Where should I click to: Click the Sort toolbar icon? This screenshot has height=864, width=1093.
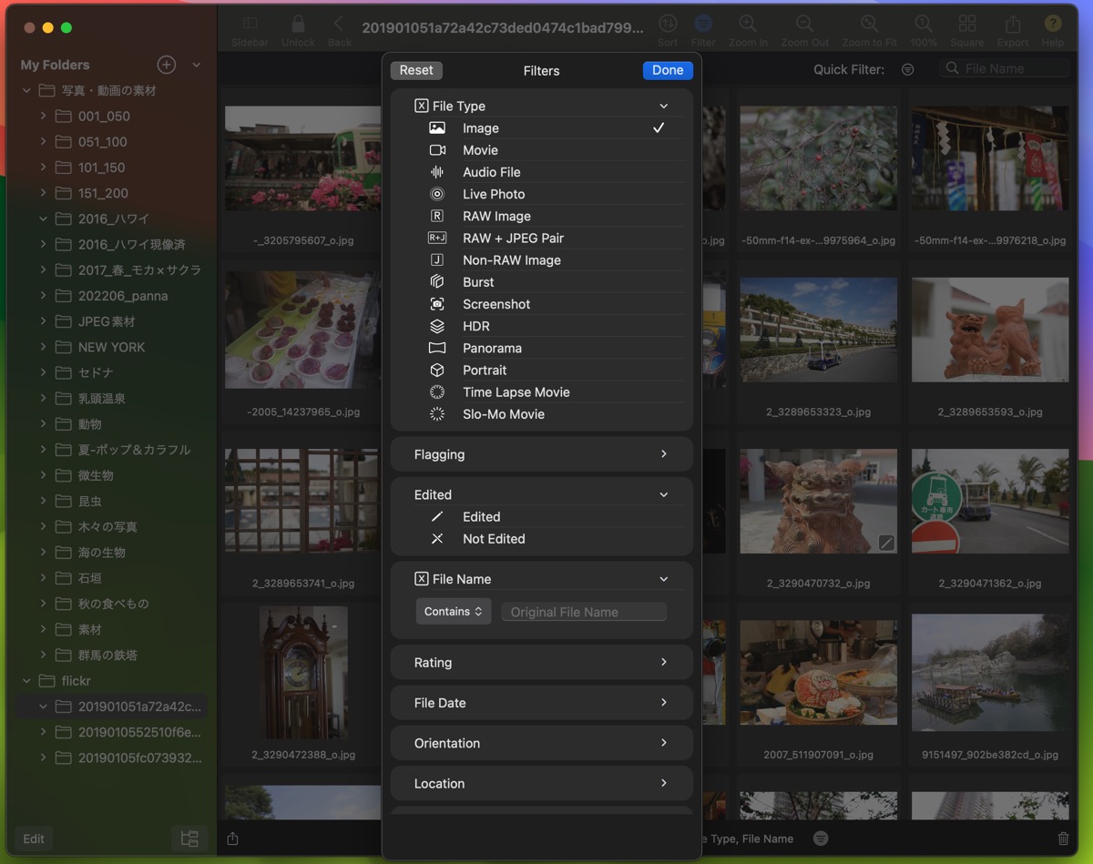tap(668, 25)
